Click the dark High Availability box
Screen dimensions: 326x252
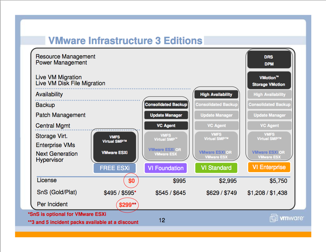216,95
